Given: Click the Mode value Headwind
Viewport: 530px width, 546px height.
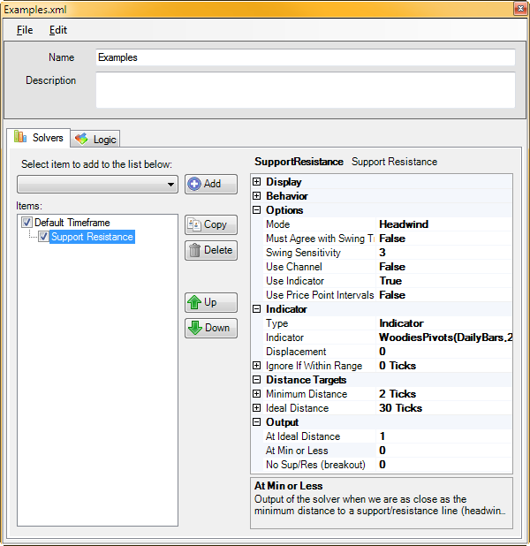Looking at the screenshot, I should pos(404,224).
